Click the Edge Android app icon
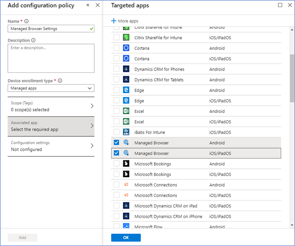The image size is (295, 246). [126, 90]
